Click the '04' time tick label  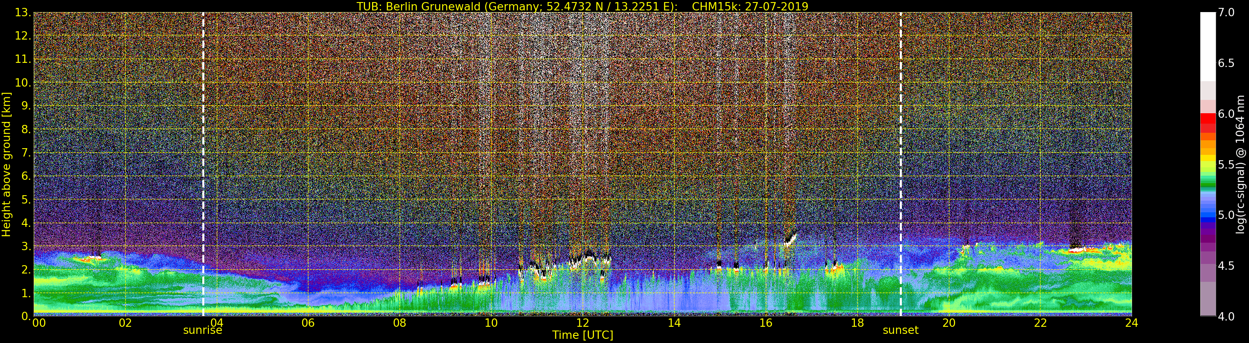coord(217,323)
